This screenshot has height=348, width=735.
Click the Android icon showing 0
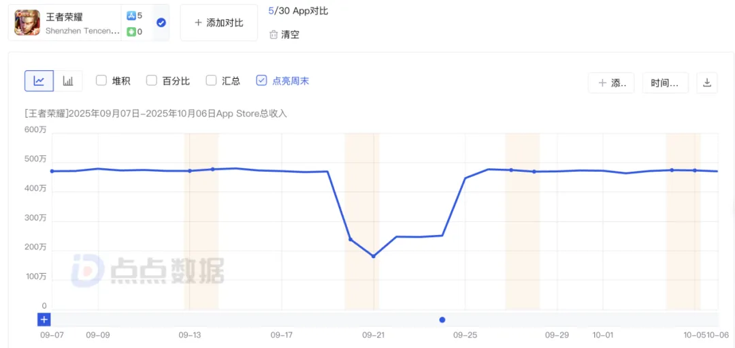pos(131,32)
